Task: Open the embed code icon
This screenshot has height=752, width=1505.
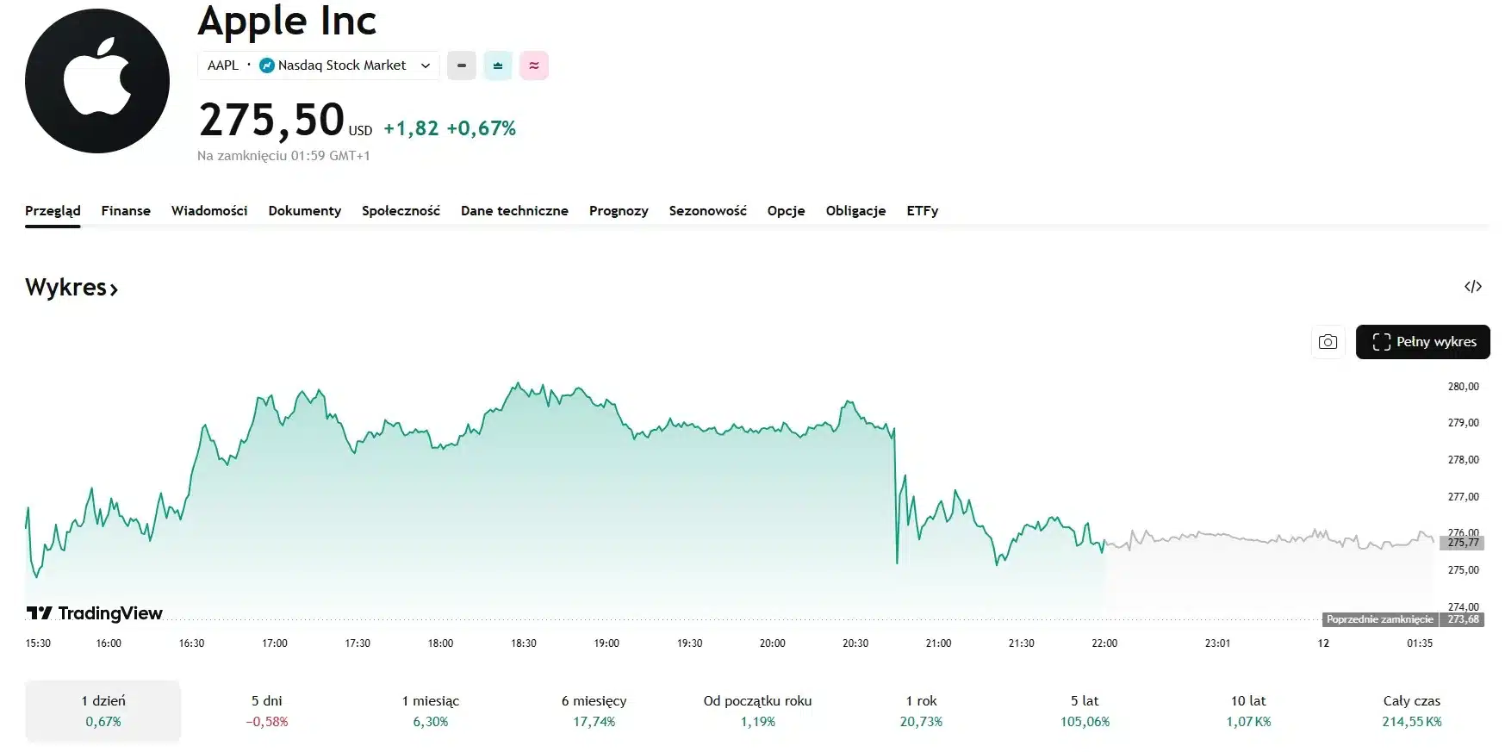Action: pos(1472,287)
